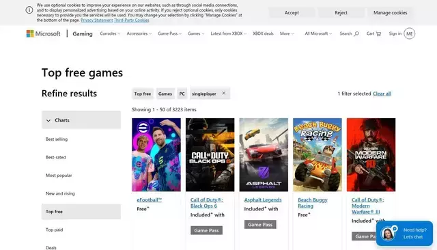
Task: Open the Beach Buggy Racing link
Action: click(313, 203)
